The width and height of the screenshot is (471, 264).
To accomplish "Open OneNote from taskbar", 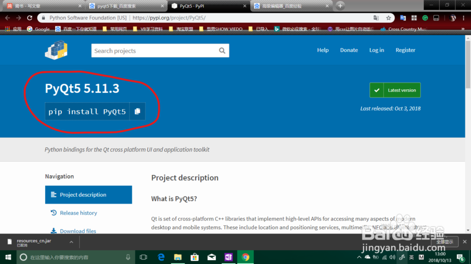I will pyautogui.click(x=228, y=257).
